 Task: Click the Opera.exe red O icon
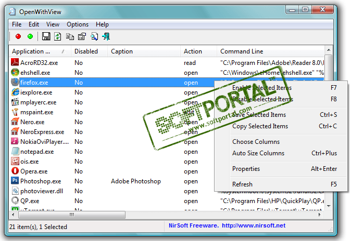coord(15,171)
